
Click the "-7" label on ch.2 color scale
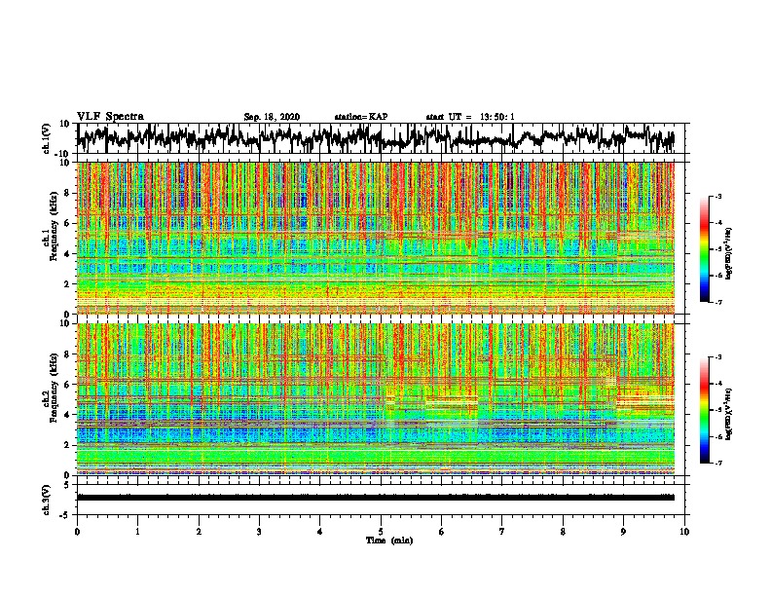click(x=718, y=464)
